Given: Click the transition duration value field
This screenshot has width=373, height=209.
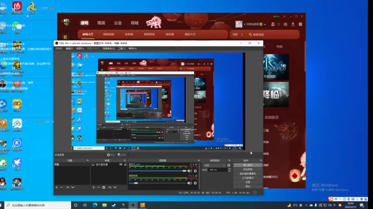Looking at the screenshot, I should click(x=218, y=170).
